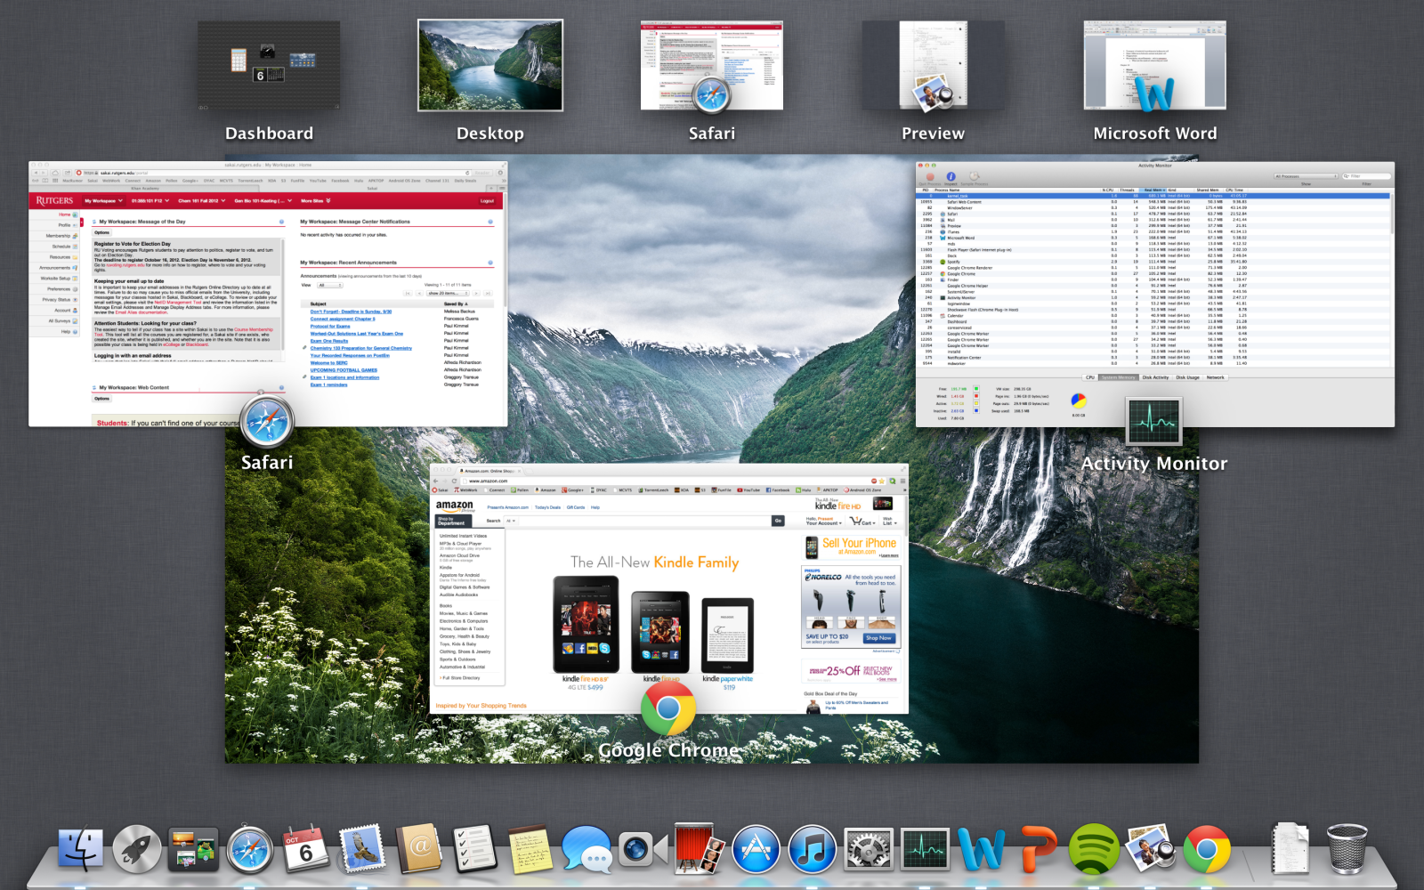
Task: Open Activity Monitor icon in the Dock
Action: tap(926, 849)
